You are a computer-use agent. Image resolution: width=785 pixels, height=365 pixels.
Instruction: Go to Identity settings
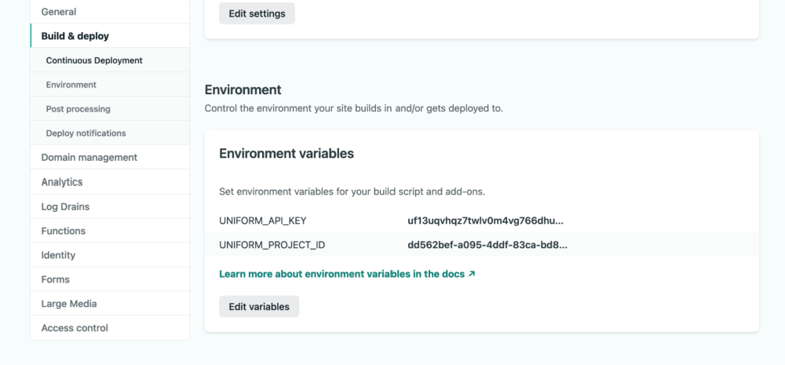pos(59,255)
